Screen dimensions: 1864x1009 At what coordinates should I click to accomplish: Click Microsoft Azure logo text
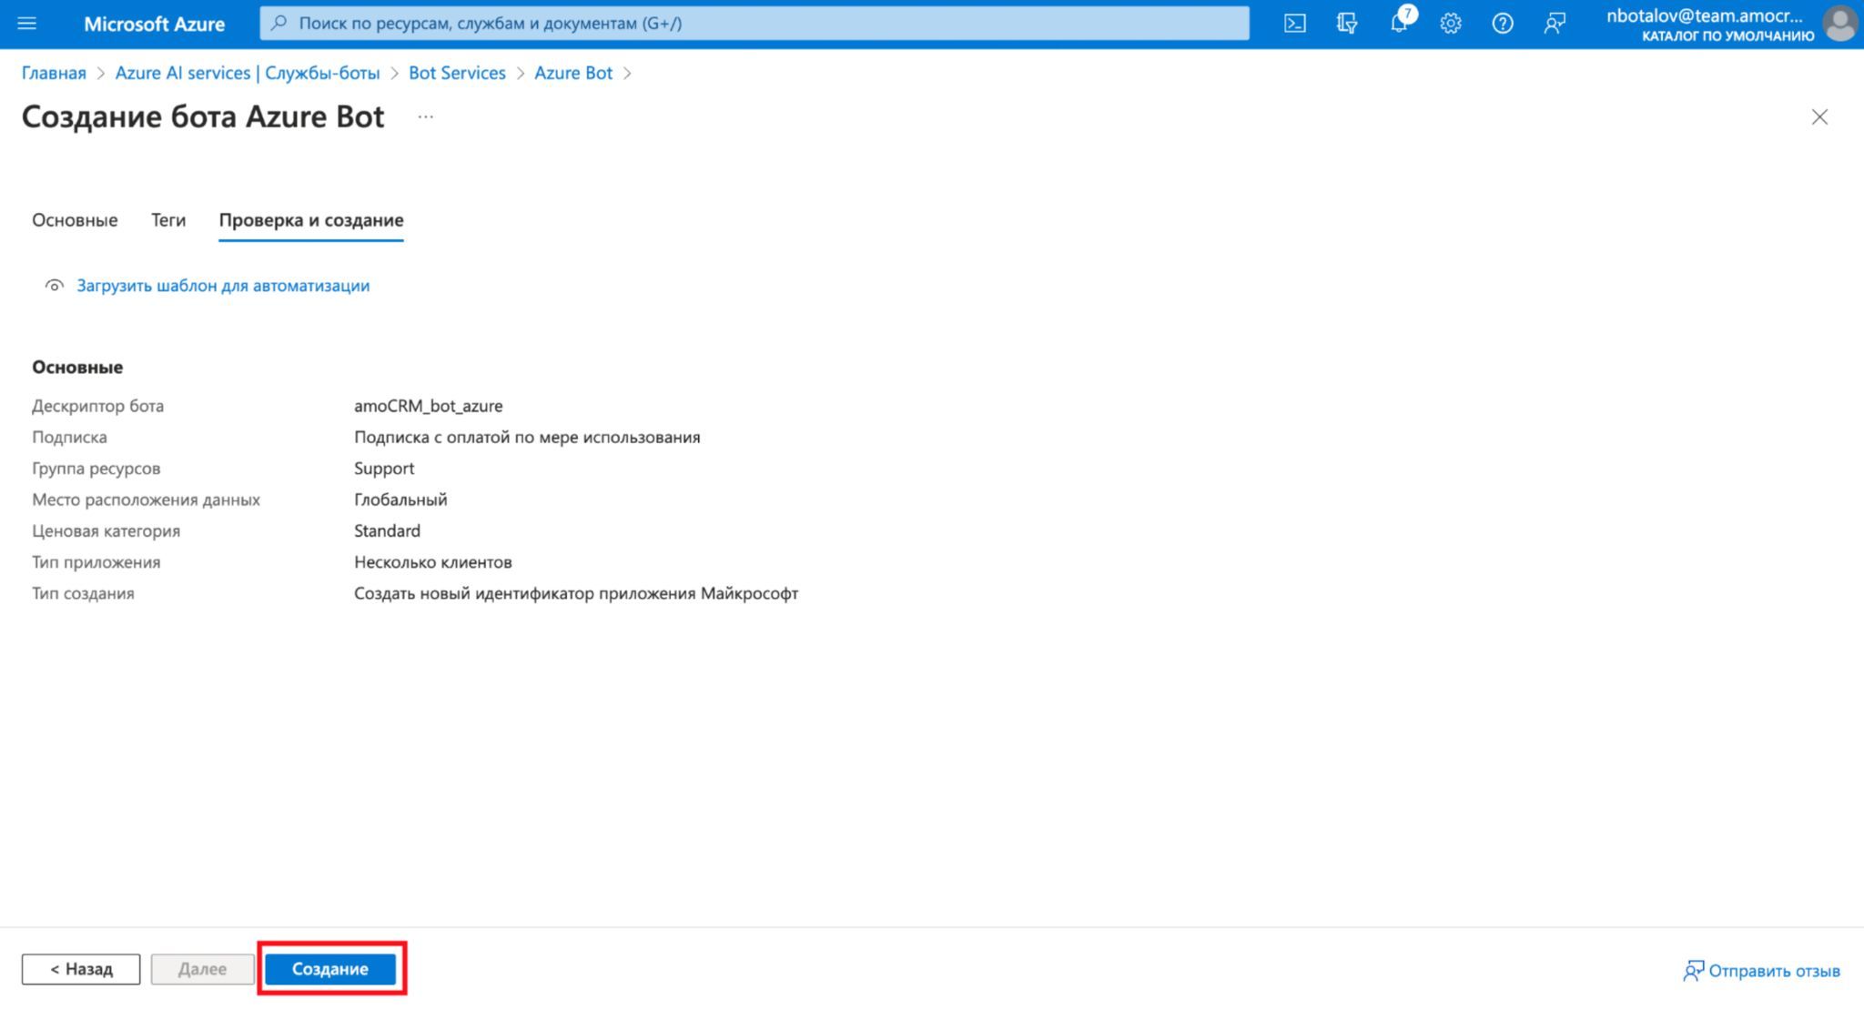tap(154, 25)
